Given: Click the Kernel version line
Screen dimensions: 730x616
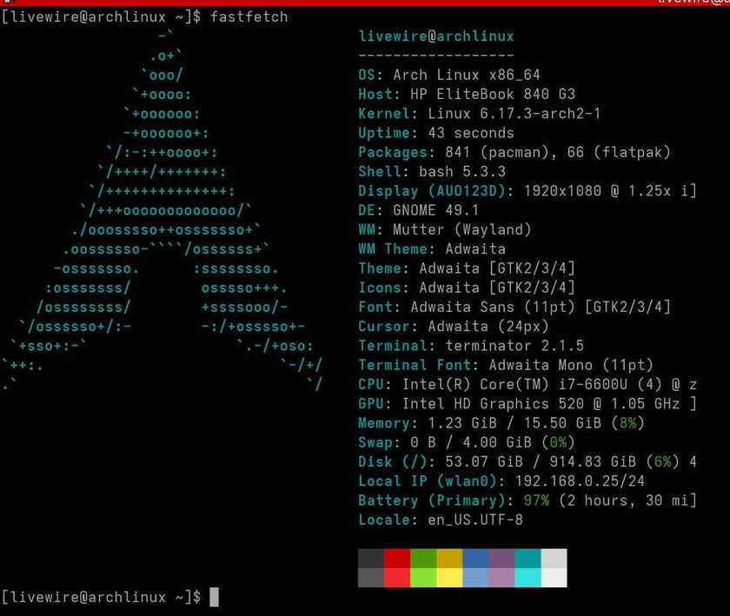Looking at the screenshot, I should pos(479,114).
